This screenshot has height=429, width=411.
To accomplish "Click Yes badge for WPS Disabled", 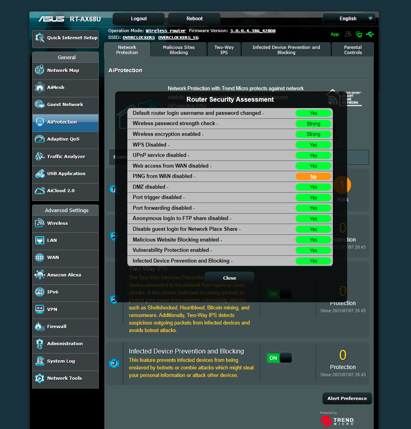I will tap(313, 145).
